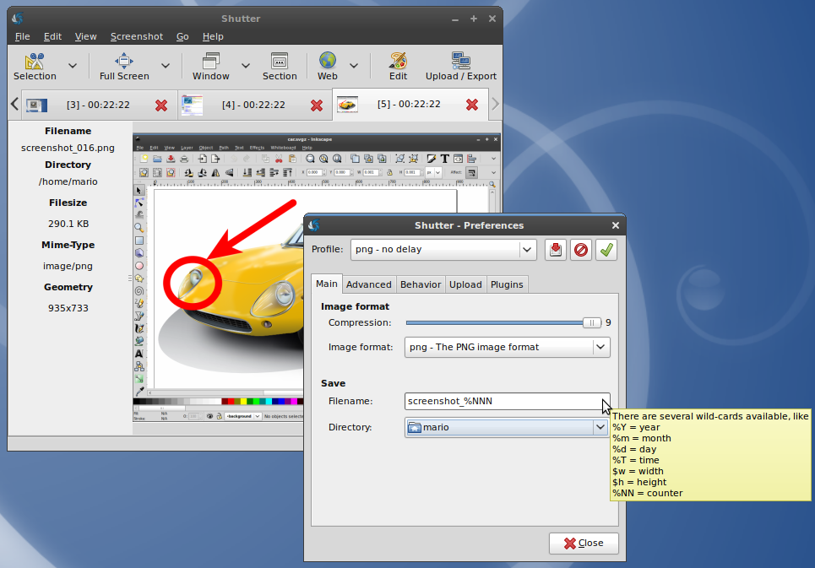Expand the Image format dropdown

click(600, 347)
